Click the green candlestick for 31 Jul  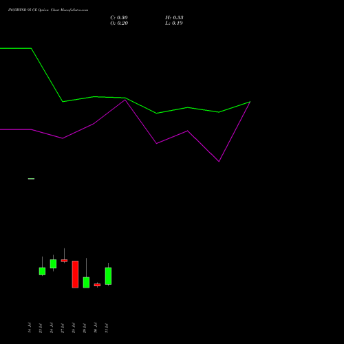pyautogui.click(x=108, y=276)
